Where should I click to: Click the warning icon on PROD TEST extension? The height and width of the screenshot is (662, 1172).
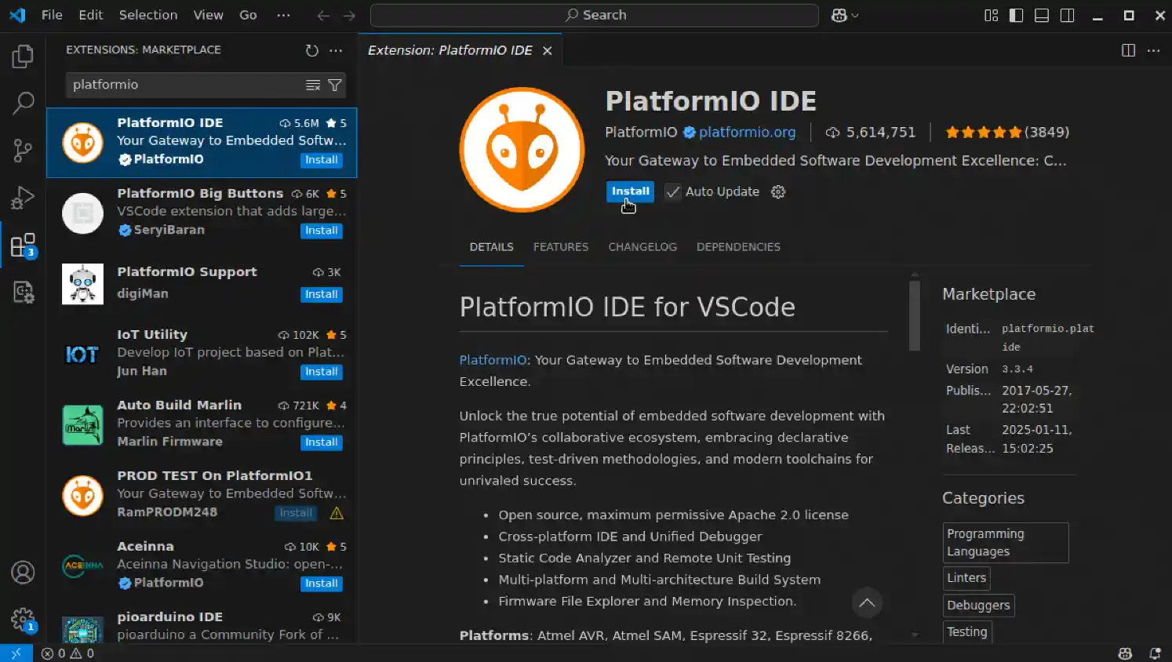click(x=337, y=513)
